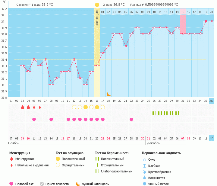
Task: Click the Небольшие выделения legend droplet
Action: (11, 165)
